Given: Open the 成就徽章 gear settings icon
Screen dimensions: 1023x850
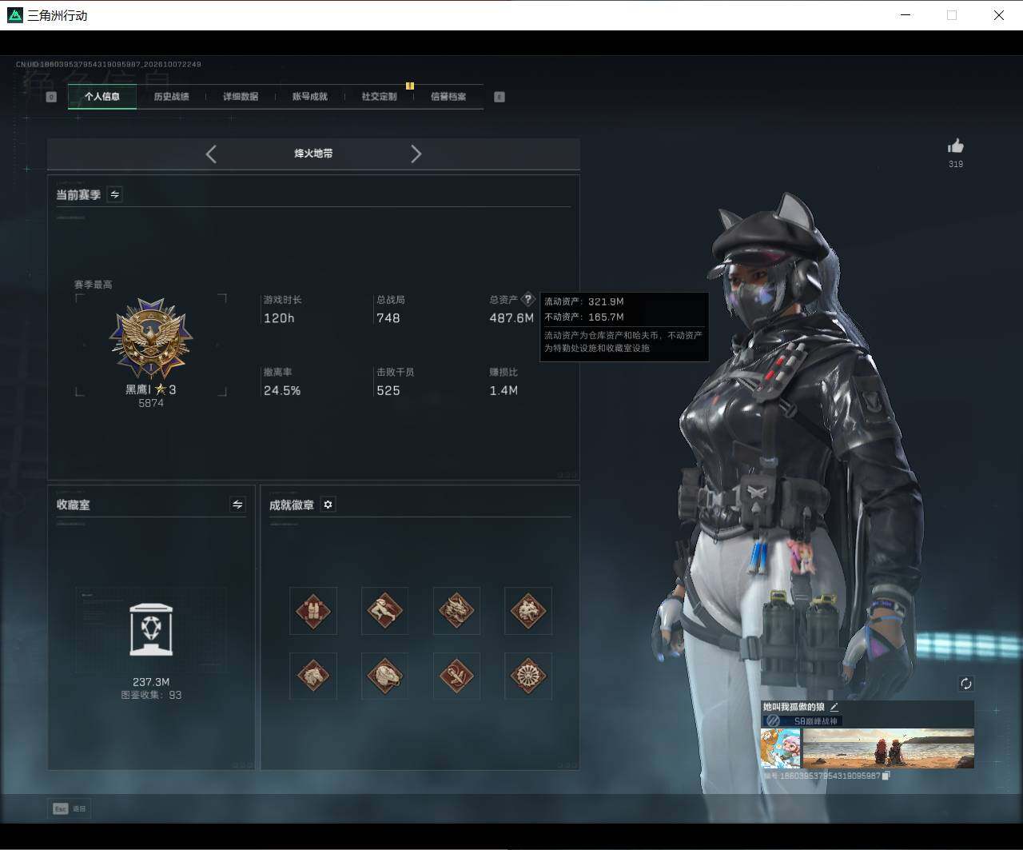Looking at the screenshot, I should 328,505.
